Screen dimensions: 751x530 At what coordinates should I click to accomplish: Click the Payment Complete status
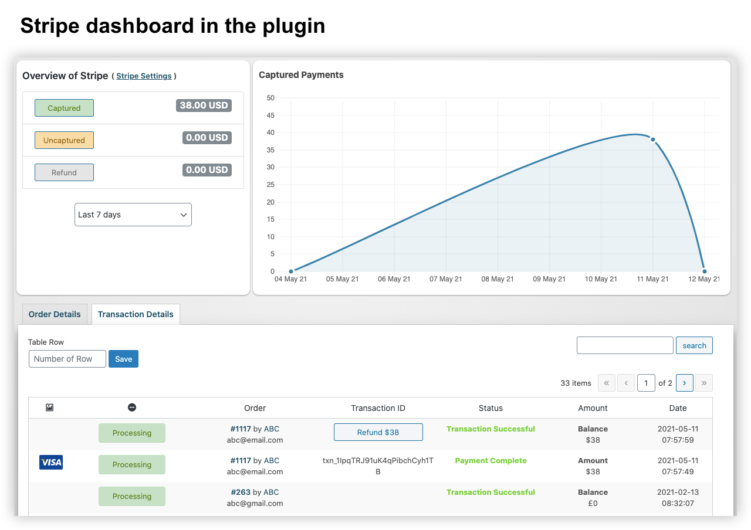(490, 460)
